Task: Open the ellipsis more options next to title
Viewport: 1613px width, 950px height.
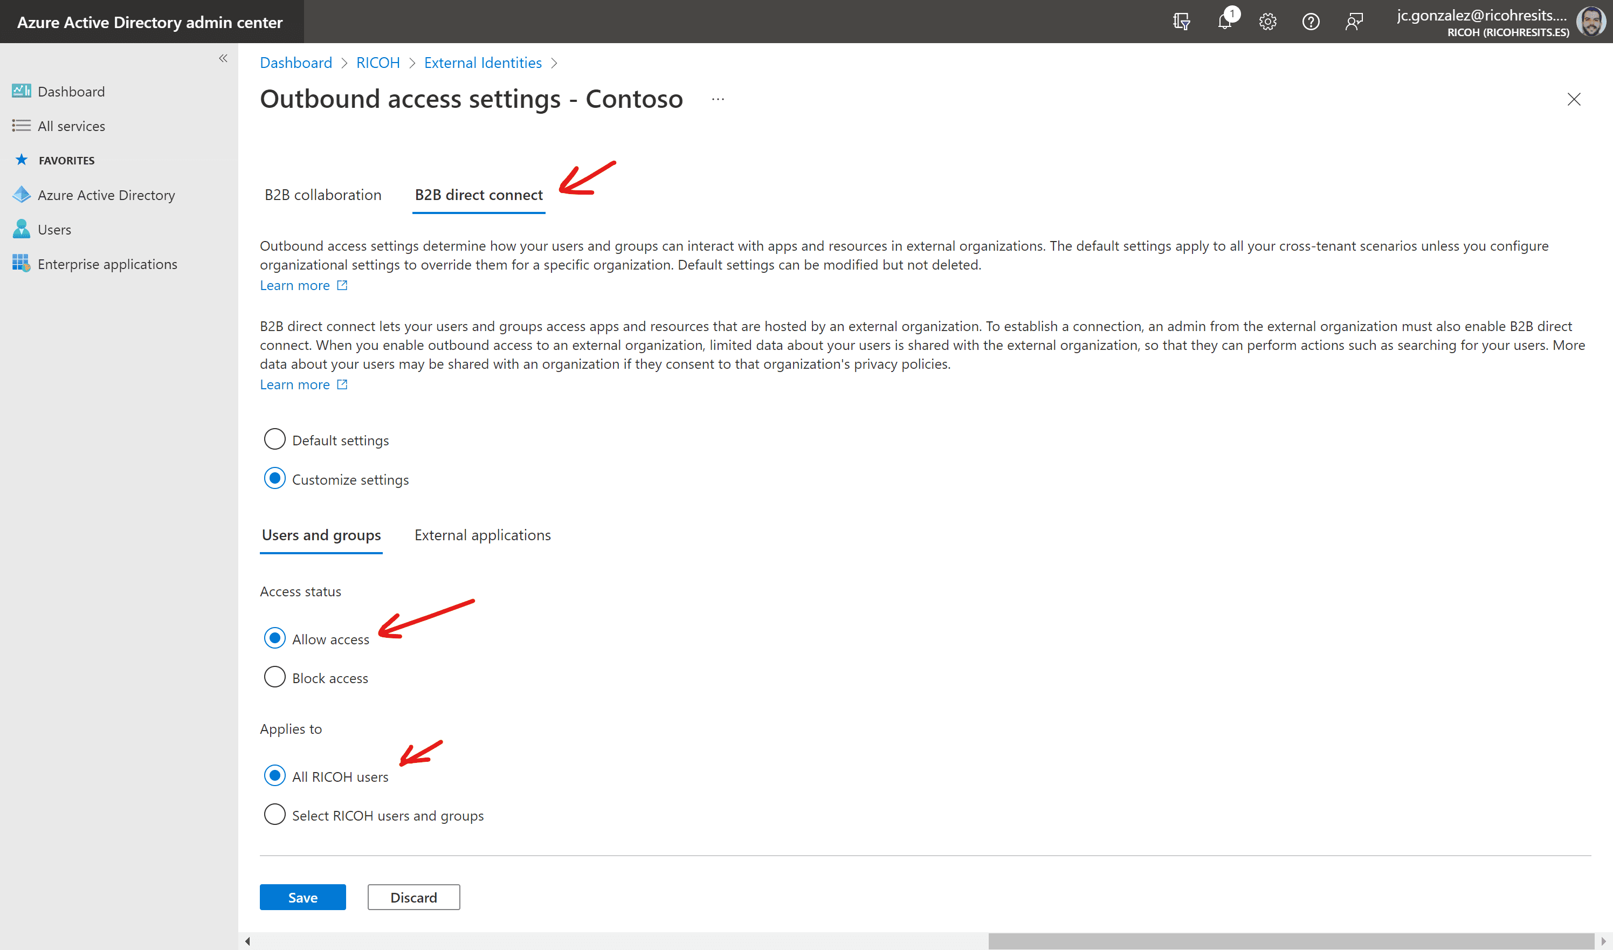Action: click(x=718, y=99)
